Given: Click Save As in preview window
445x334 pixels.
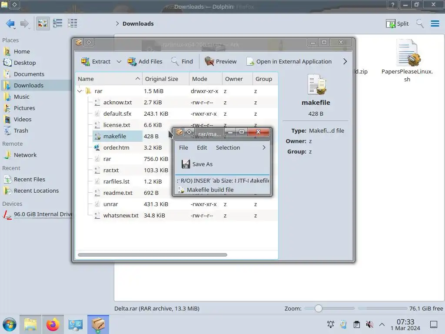Looking at the screenshot, I should pos(197,164).
